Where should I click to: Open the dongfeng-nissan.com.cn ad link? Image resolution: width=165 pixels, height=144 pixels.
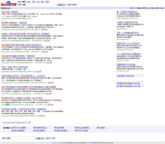(127, 12)
